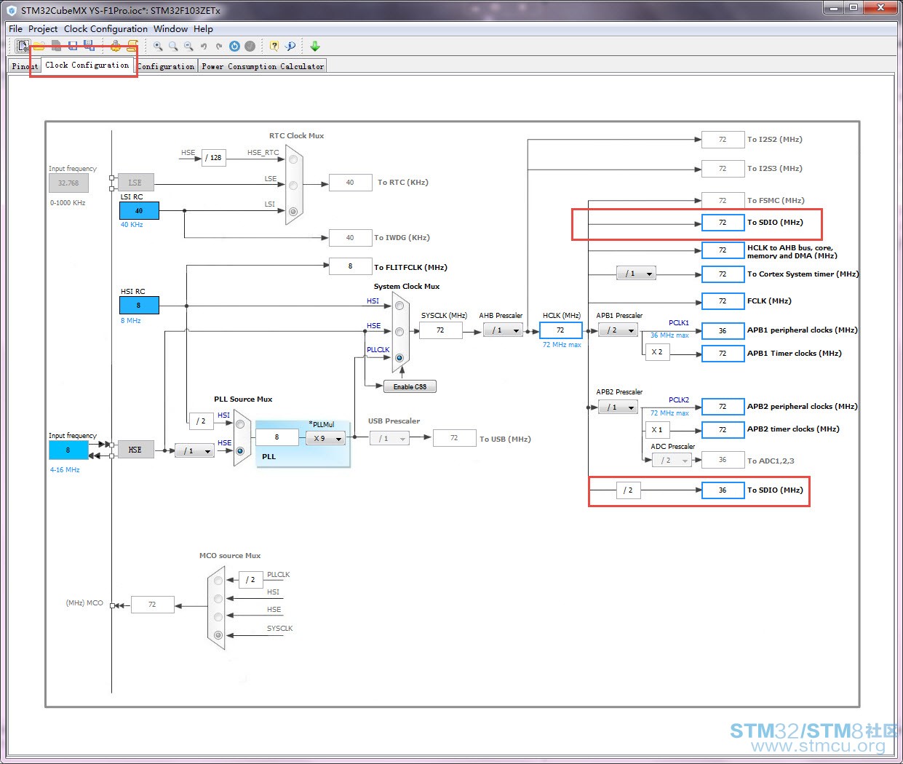Open the Project menu
The width and height of the screenshot is (903, 764).
43,29
